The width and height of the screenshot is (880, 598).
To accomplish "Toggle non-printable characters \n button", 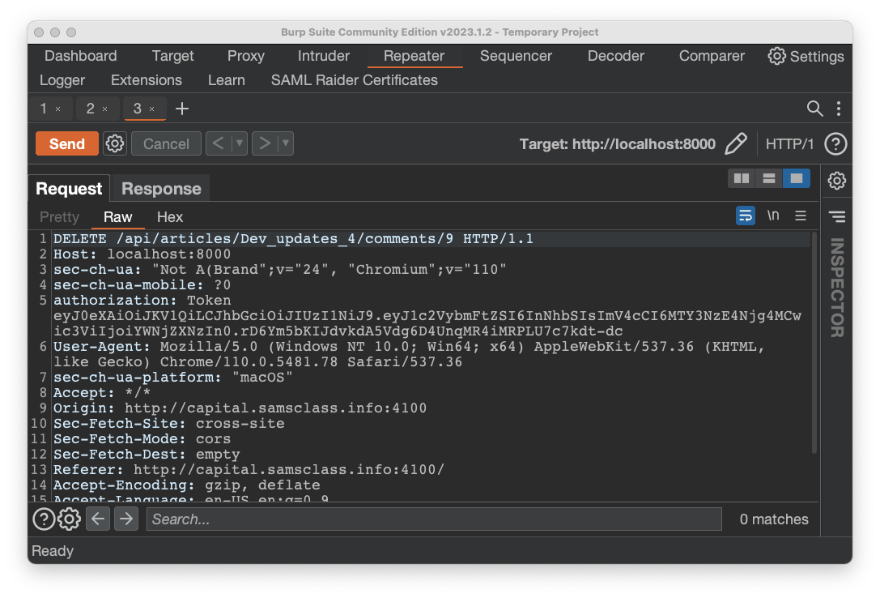I will click(x=773, y=216).
